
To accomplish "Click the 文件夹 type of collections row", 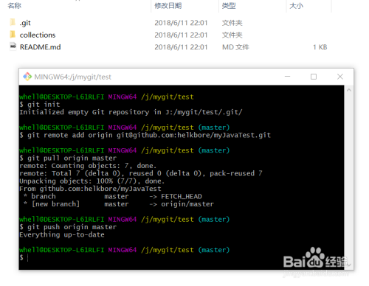I will 232,35.
